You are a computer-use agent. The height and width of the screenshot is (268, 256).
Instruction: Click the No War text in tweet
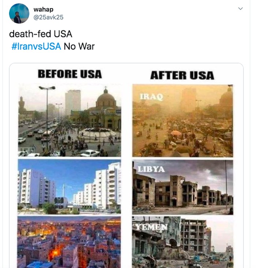coord(79,46)
